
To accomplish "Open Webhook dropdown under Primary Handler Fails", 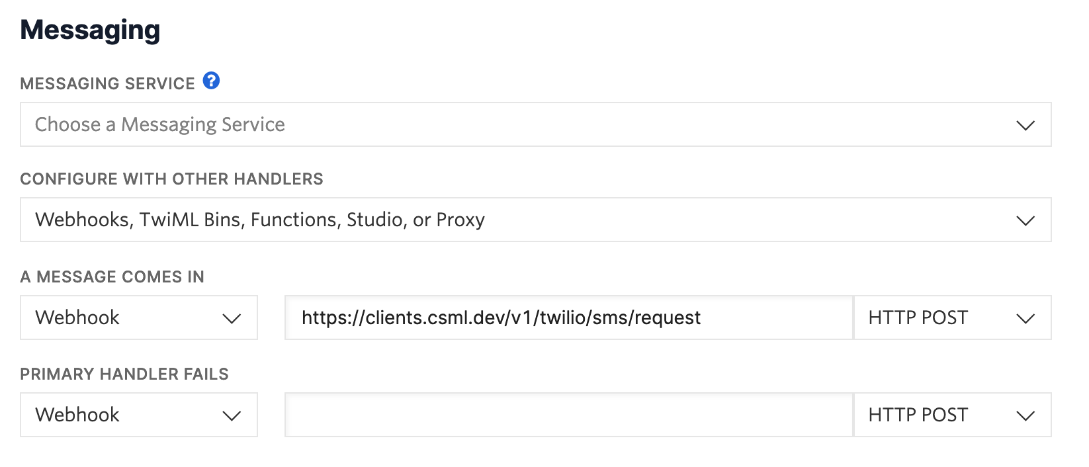I will point(139,415).
